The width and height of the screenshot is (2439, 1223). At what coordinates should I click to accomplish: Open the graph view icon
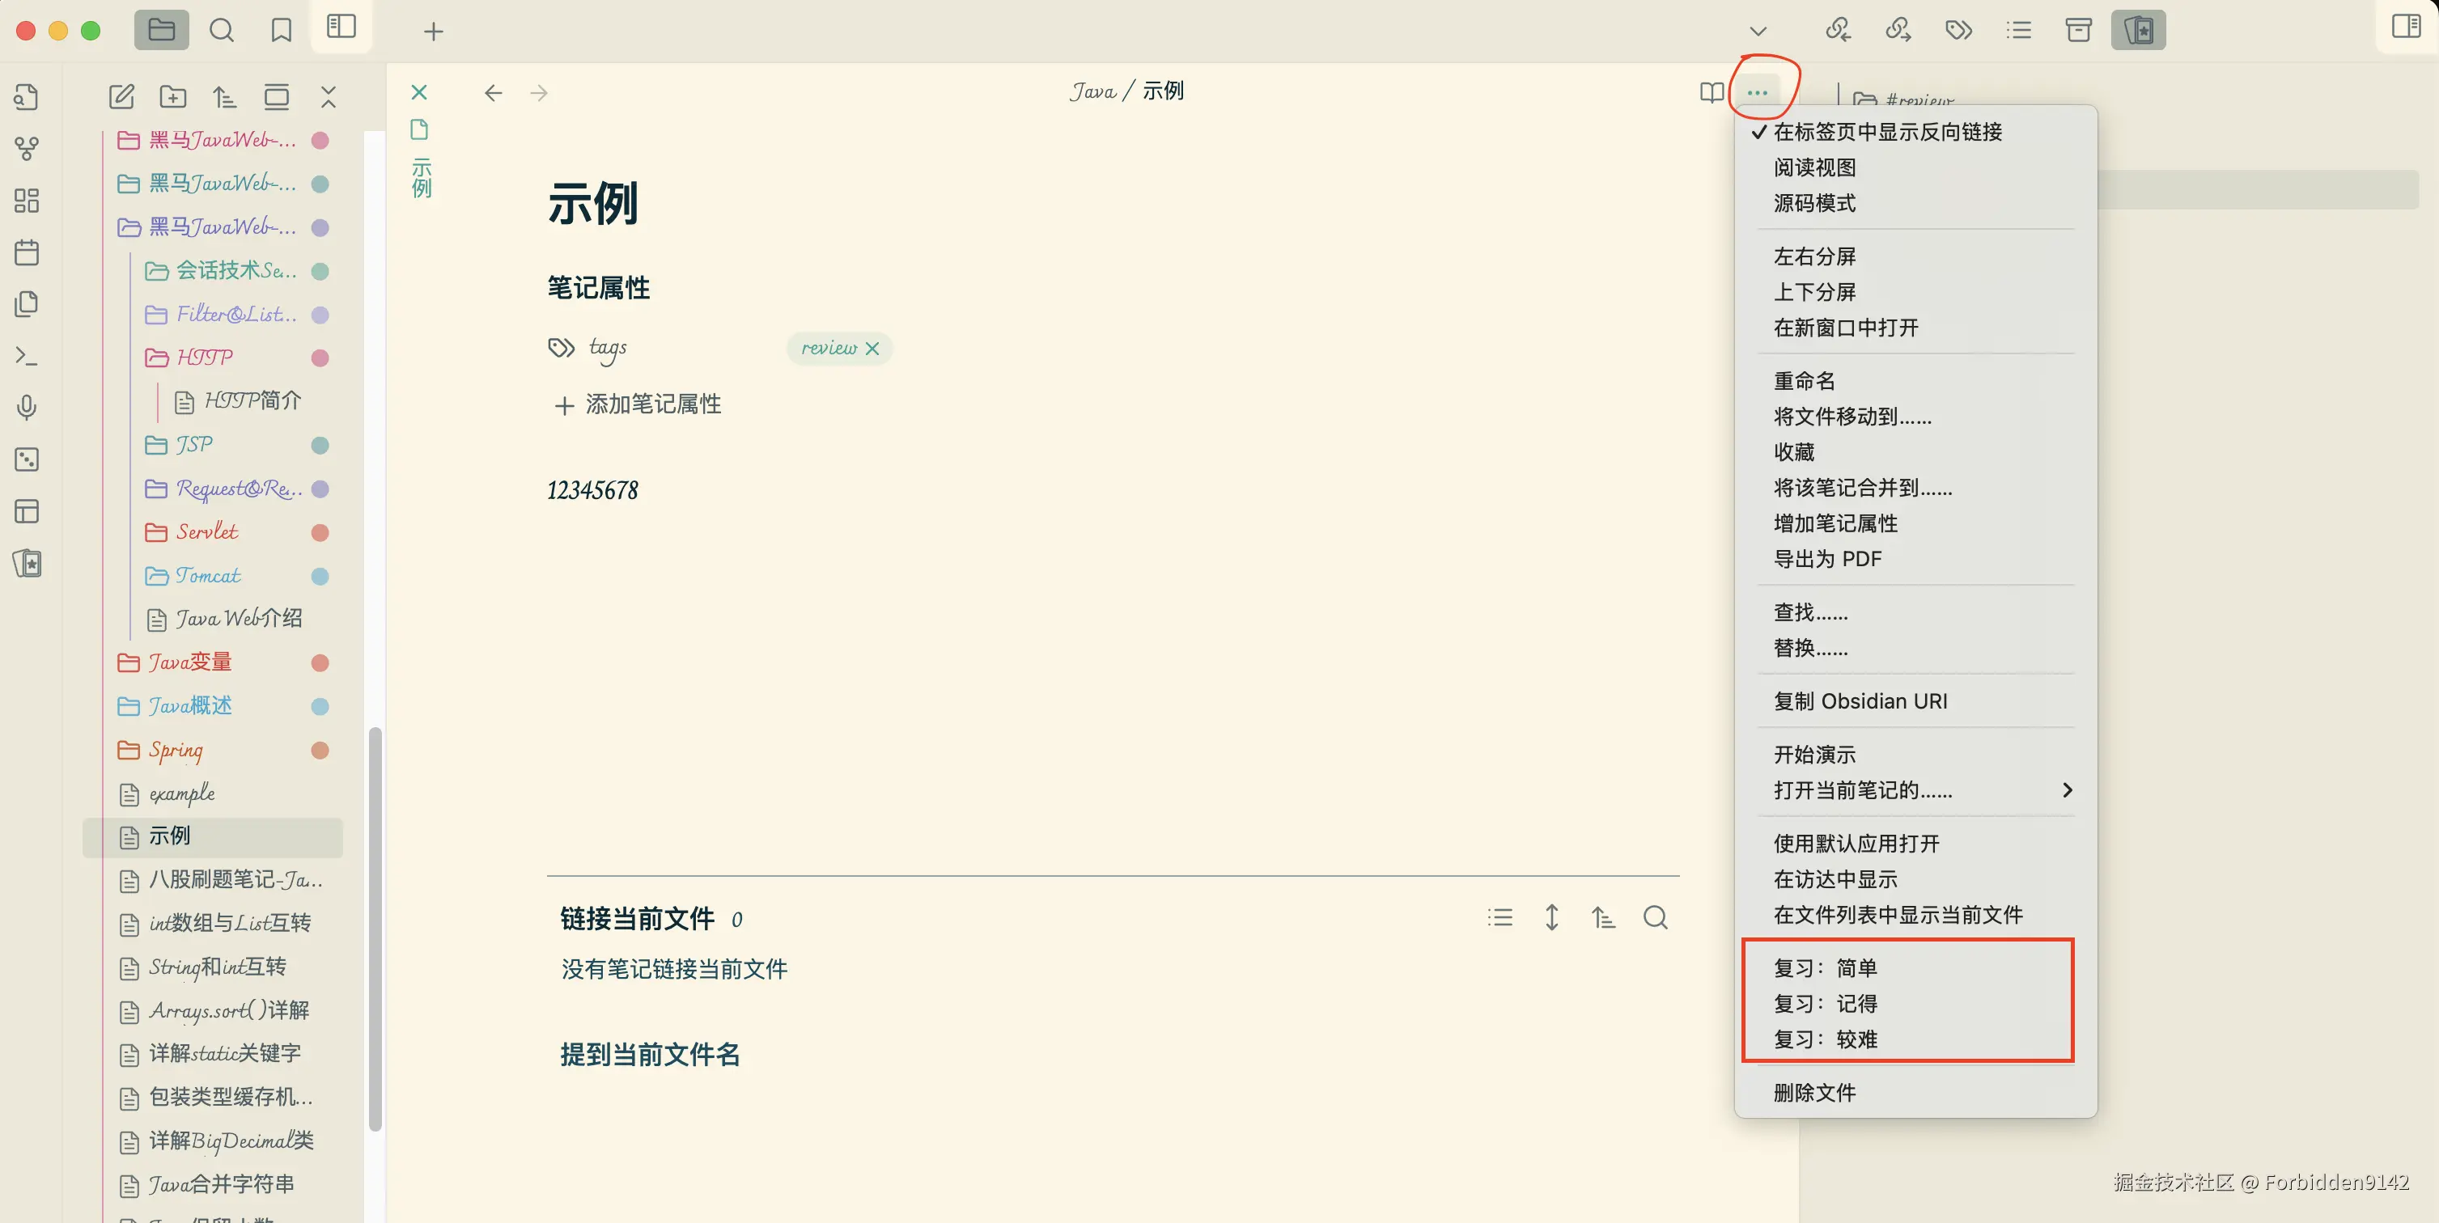pyautogui.click(x=28, y=148)
